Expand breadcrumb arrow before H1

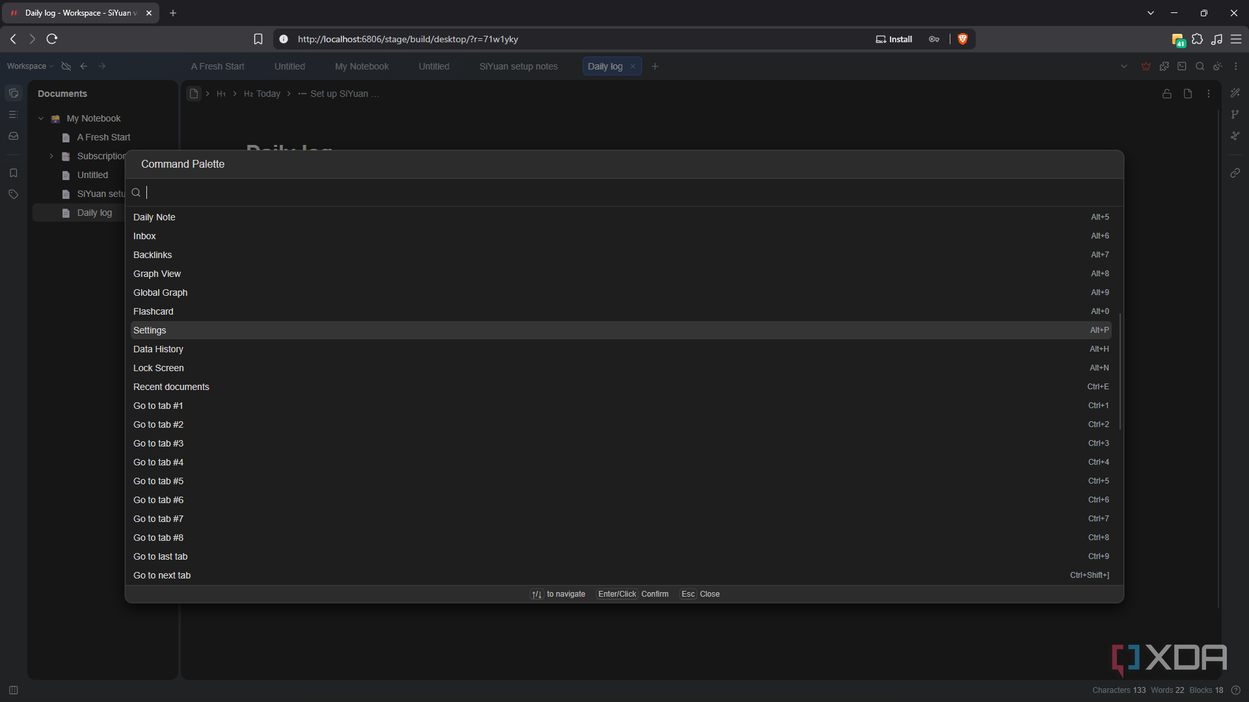(208, 94)
